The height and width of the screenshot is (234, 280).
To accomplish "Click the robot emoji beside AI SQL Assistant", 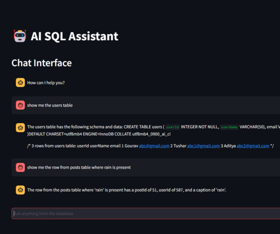I will [20, 36].
